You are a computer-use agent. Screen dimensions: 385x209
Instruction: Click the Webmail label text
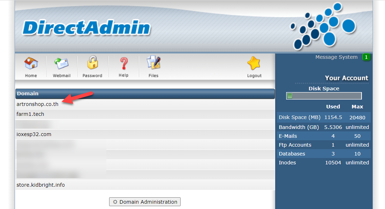point(62,75)
